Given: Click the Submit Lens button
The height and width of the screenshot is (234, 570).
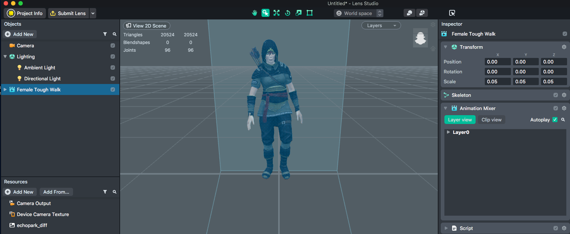Looking at the screenshot, I should [68, 13].
